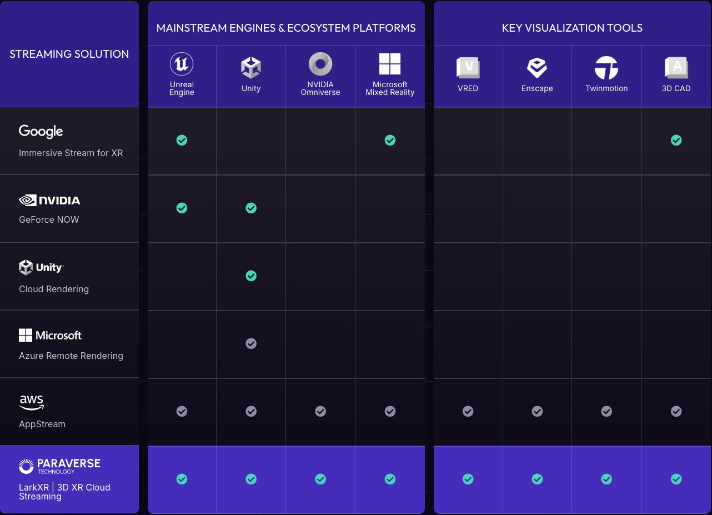Click the Microsoft Mixed Reality windows icon
The height and width of the screenshot is (515, 712).
390,64
